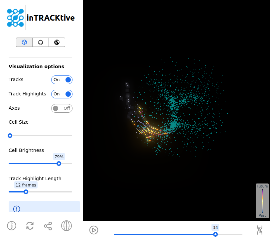This screenshot has width=270, height=239.
Task: Click the time frame slider handle at 34
Action: click(215, 234)
